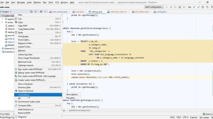Viewport: 213px width, 119px height.
Task: Select Inspect Code entry
Action: (x=38, y=47)
